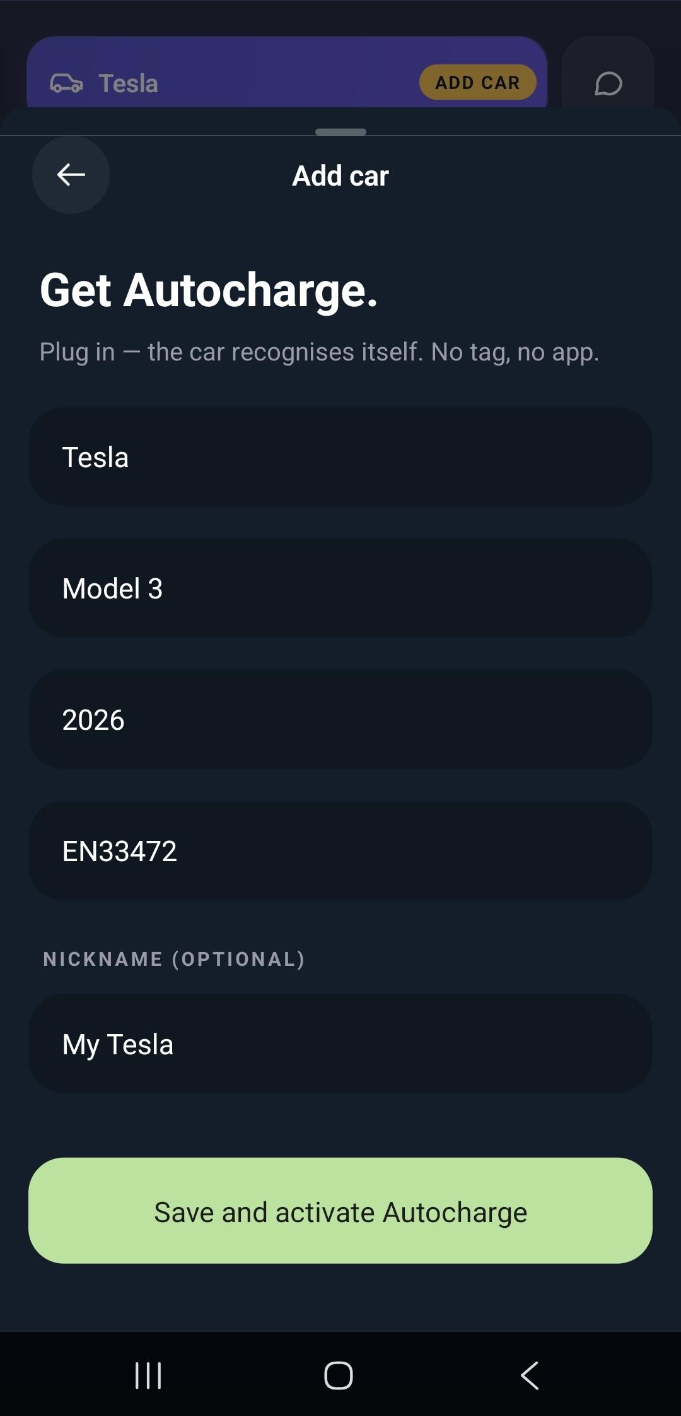Viewport: 681px width, 1416px height.
Task: Open the chat bubble icon
Action: point(608,83)
